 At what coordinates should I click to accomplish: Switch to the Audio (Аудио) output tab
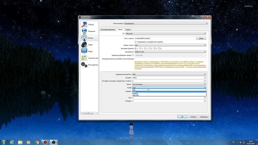click(x=128, y=29)
